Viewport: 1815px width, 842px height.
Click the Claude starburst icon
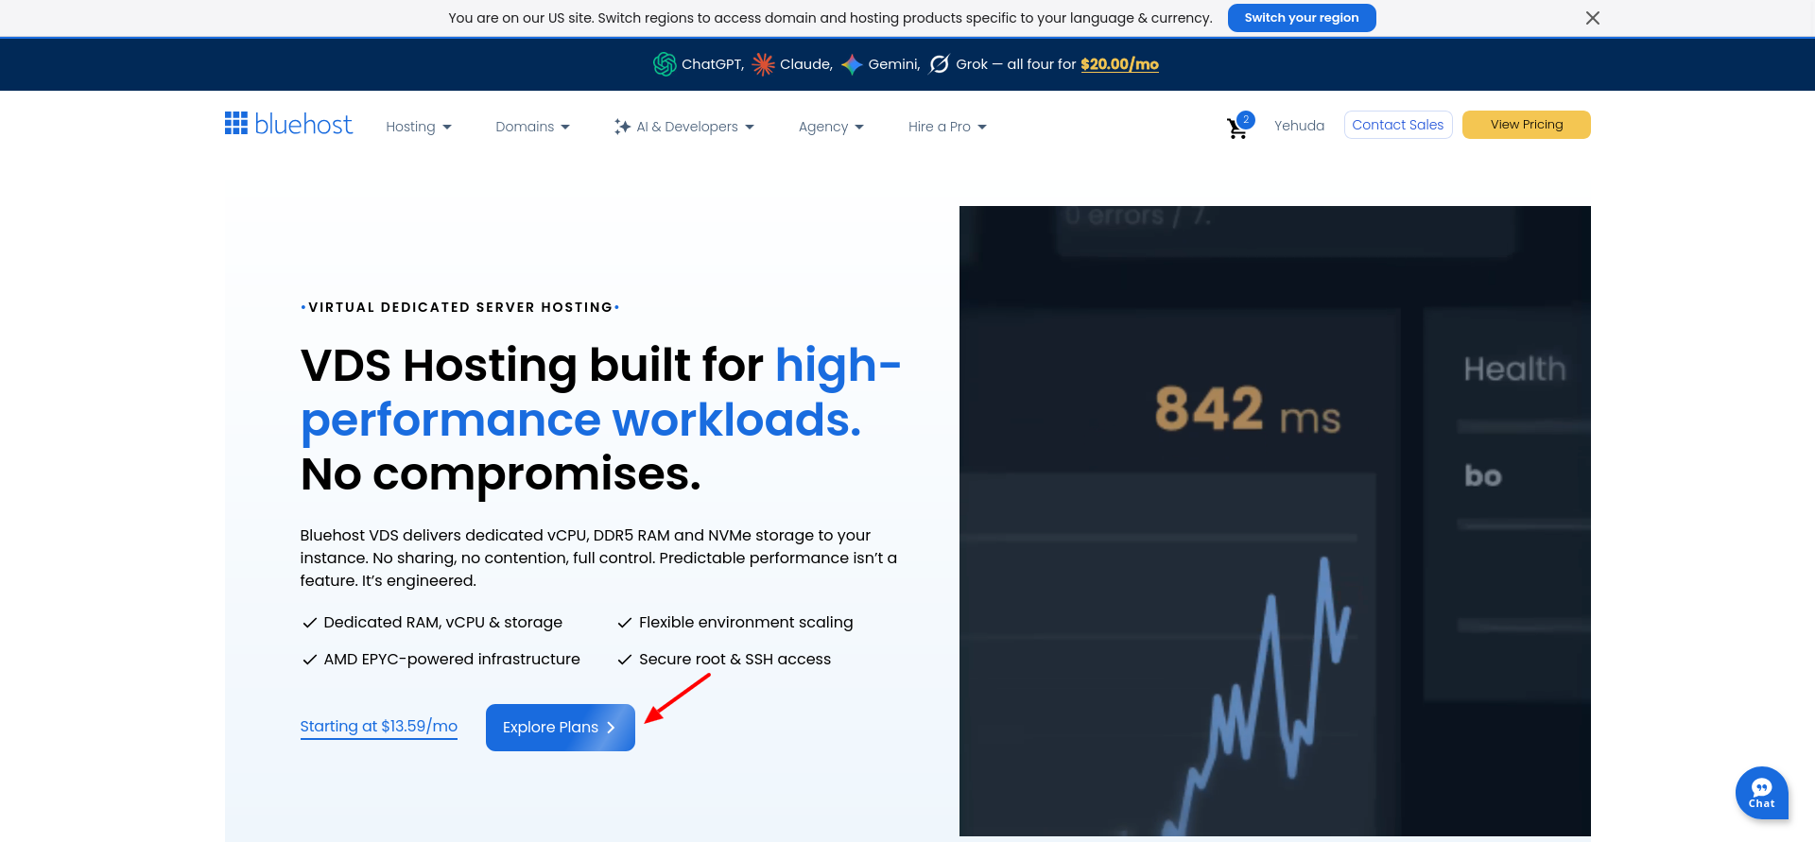click(x=763, y=64)
